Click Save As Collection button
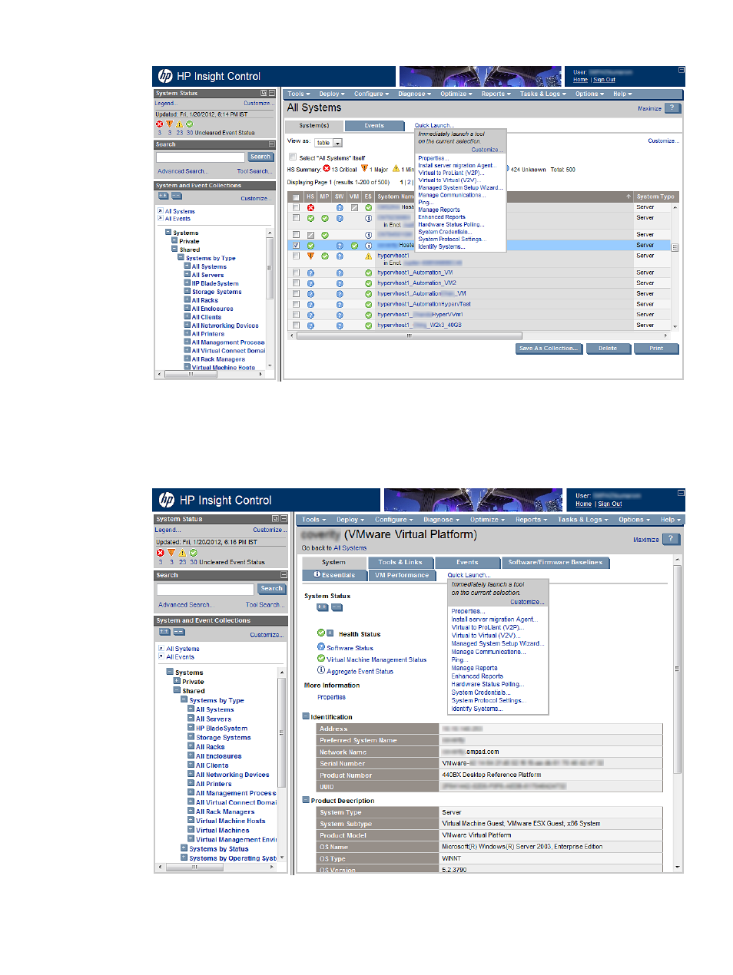This screenshot has width=733, height=975. tap(548, 349)
